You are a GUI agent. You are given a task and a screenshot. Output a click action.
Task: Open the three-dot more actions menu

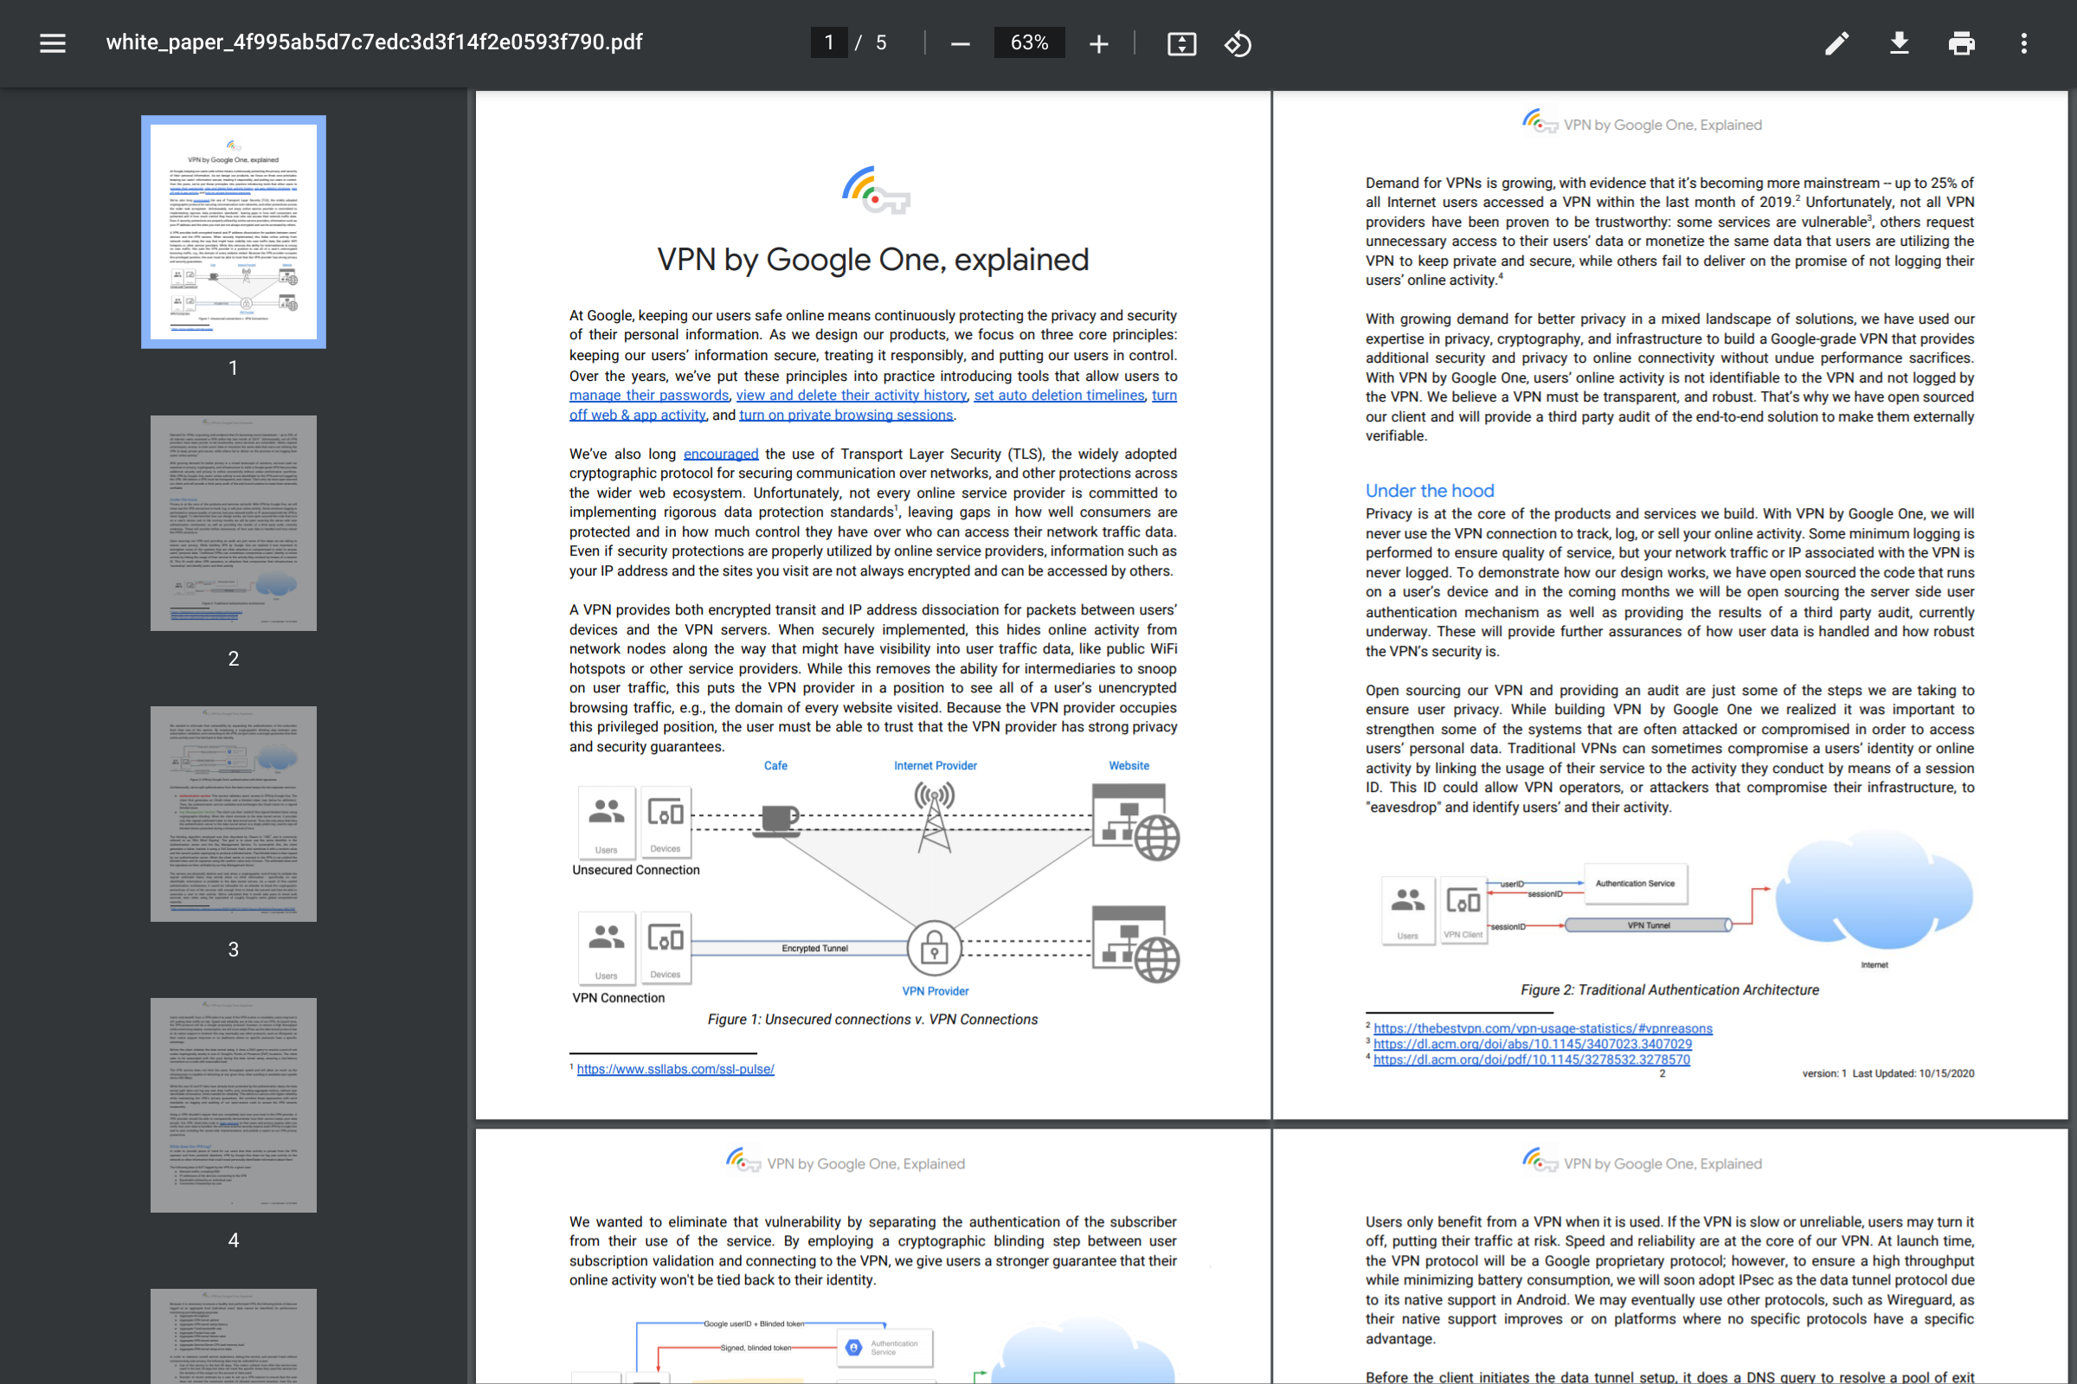pyautogui.click(x=2023, y=43)
